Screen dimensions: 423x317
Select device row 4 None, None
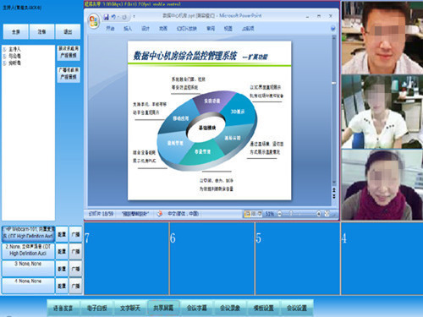click(x=28, y=286)
